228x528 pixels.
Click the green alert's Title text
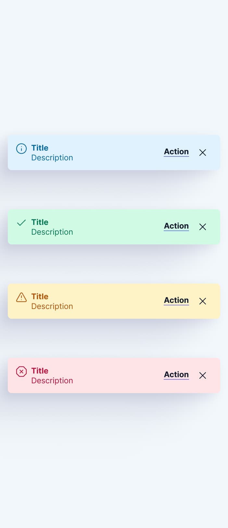40,222
